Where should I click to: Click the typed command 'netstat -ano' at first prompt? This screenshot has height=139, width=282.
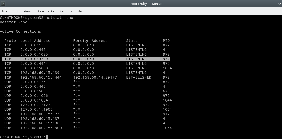pyautogui.click(x=59, y=18)
